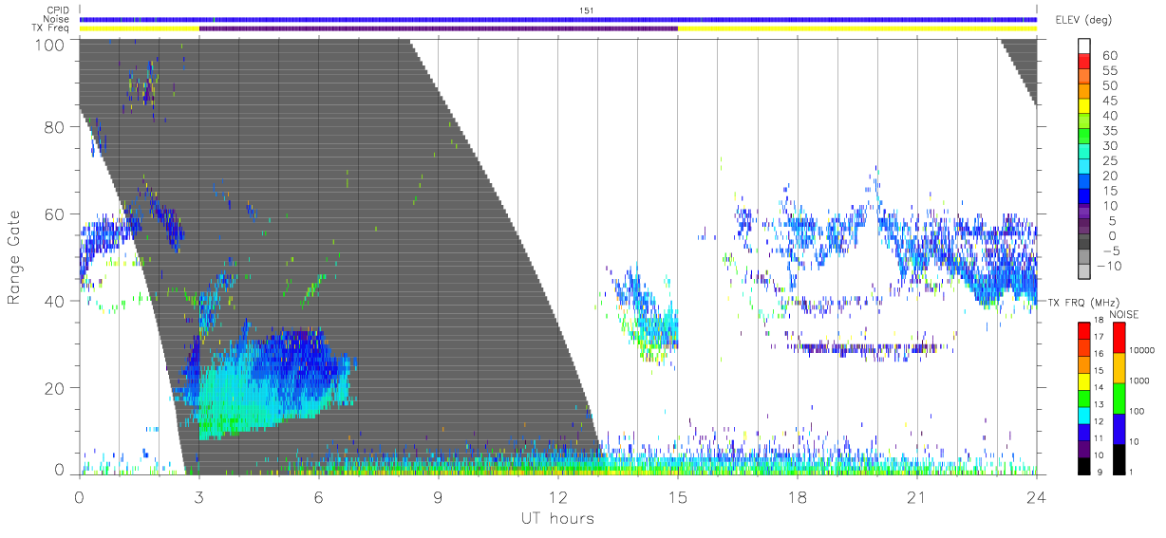The width and height of the screenshot is (1166, 538).
Task: Click the y-axis tick label 40
Action: 53,301
